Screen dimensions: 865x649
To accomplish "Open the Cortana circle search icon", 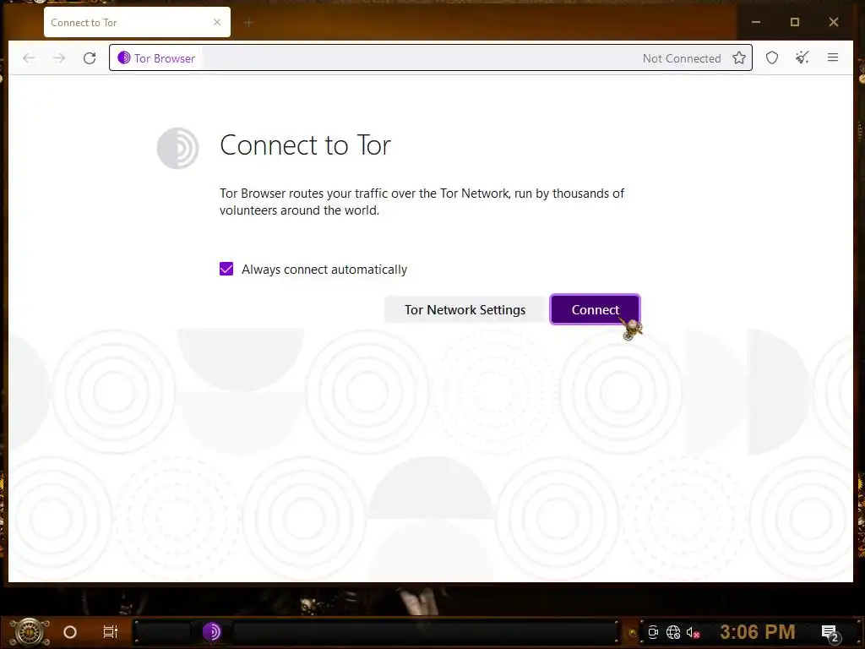I will click(70, 632).
